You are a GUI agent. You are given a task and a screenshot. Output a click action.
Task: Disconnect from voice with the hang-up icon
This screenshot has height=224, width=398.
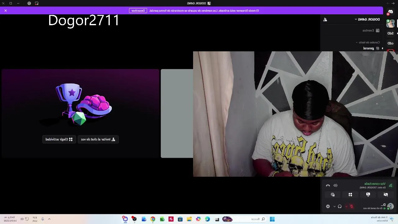(328, 185)
